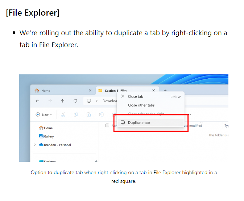
Task: Toggle the select-all checkbox in header
Action: (x=107, y=125)
